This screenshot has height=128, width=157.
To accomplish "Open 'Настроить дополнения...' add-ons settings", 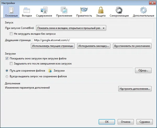I will click(135, 89).
